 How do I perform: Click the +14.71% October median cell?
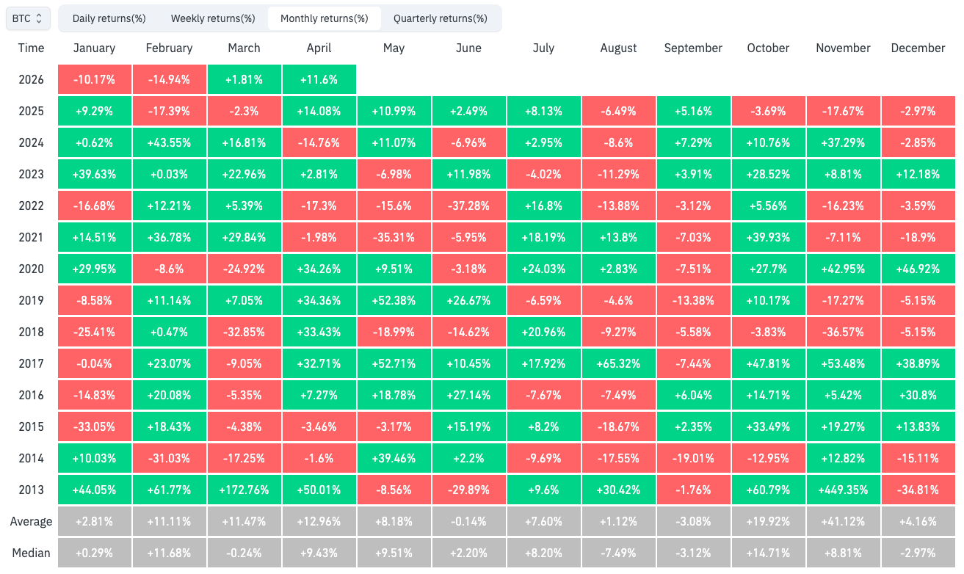click(768, 553)
